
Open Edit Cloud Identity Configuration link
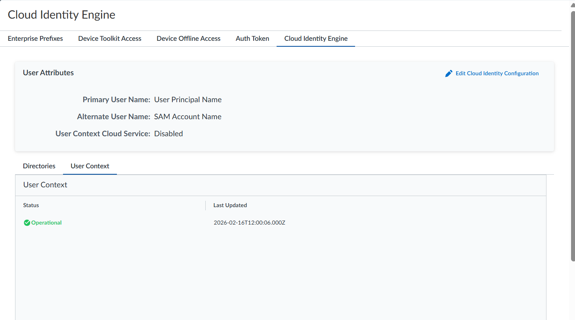tap(497, 74)
